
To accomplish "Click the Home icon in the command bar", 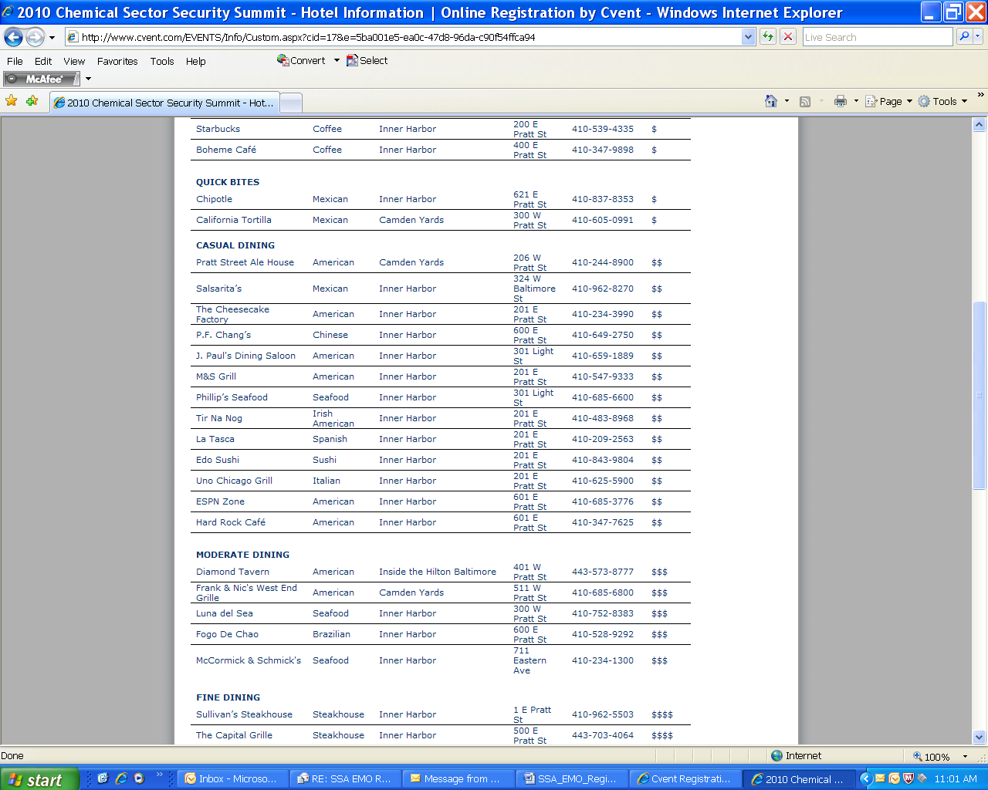I will tap(770, 101).
